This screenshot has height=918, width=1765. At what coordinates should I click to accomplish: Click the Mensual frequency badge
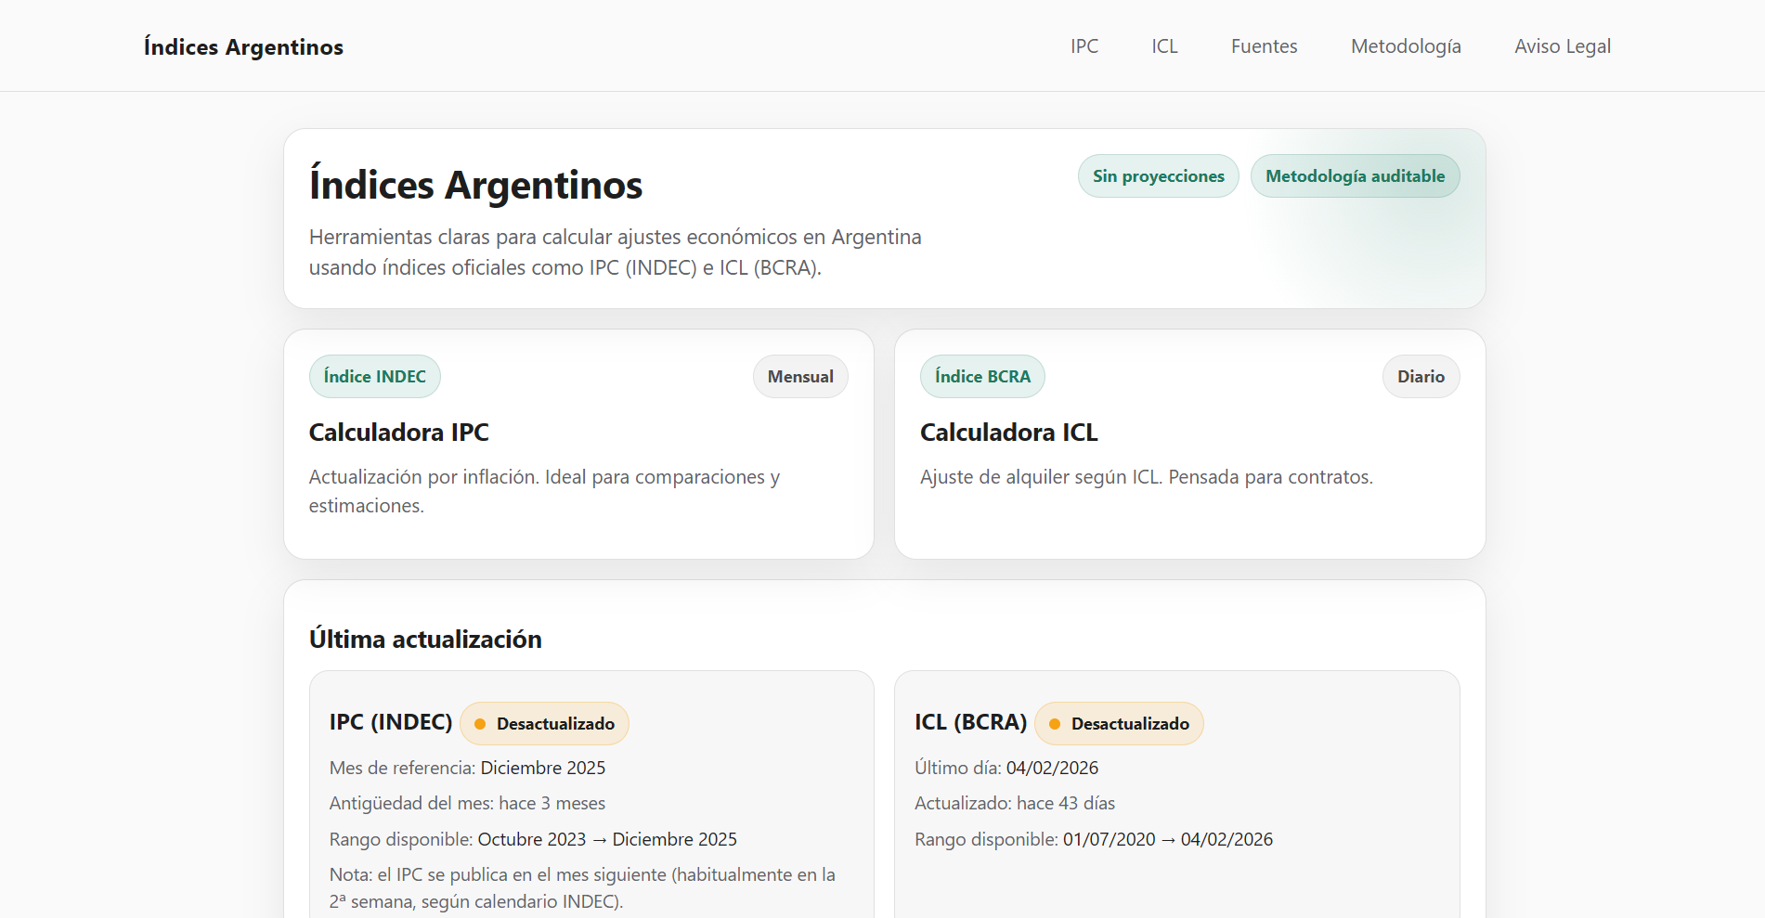[800, 376]
